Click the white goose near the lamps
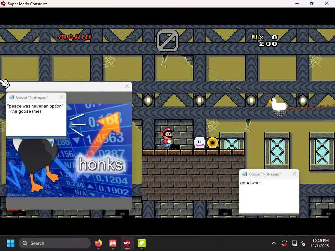Viewport: 335px width, 251px height. click(x=277, y=105)
